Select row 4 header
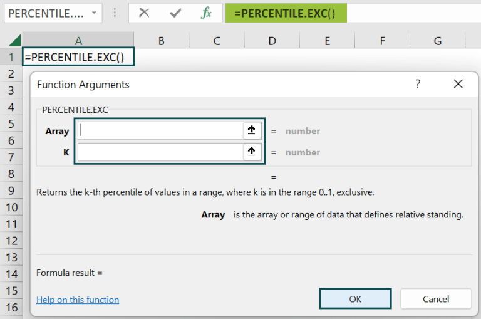Screen dimensions: 481x319 [11, 107]
